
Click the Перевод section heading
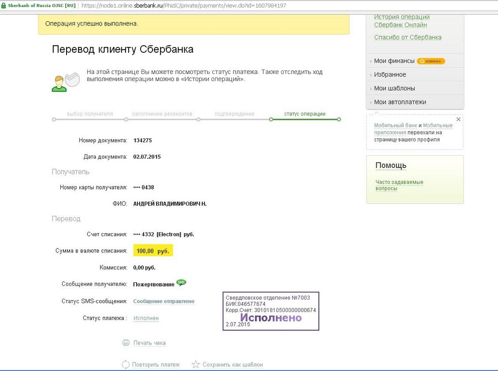click(66, 219)
